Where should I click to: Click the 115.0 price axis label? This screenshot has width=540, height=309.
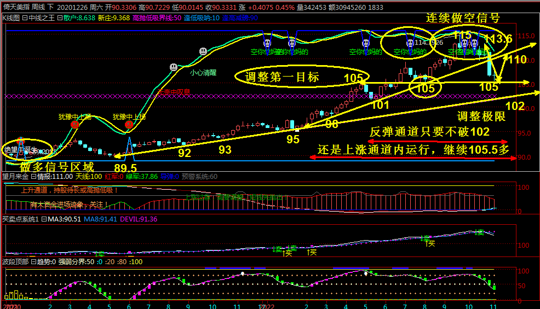tap(526, 36)
